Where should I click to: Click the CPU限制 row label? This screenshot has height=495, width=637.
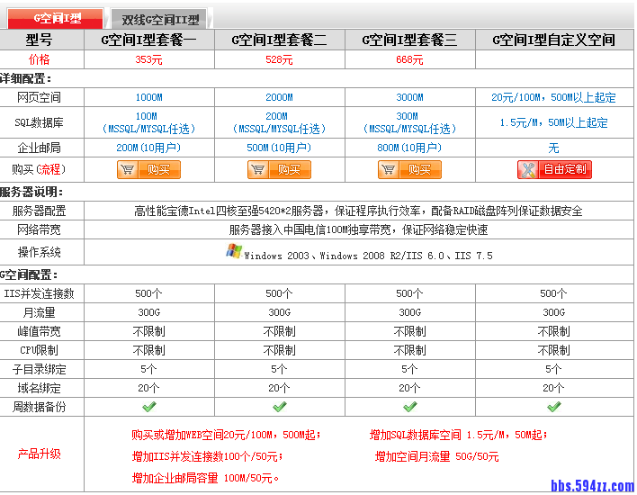39,350
